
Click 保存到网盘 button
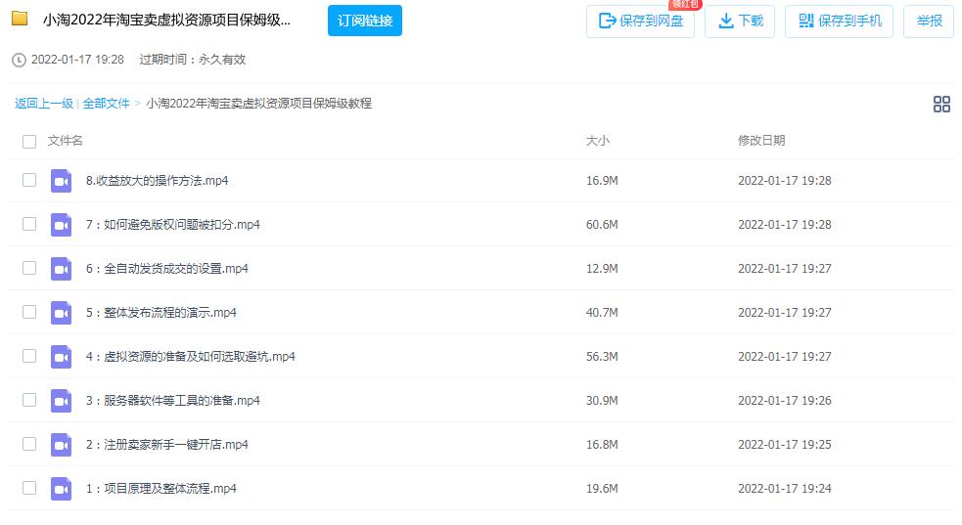tap(640, 22)
